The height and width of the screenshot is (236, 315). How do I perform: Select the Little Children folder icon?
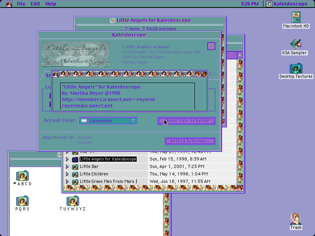75,174
